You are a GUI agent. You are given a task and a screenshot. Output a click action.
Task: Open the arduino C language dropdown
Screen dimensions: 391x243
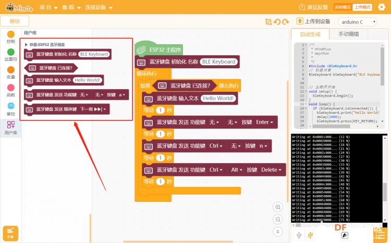(357, 22)
